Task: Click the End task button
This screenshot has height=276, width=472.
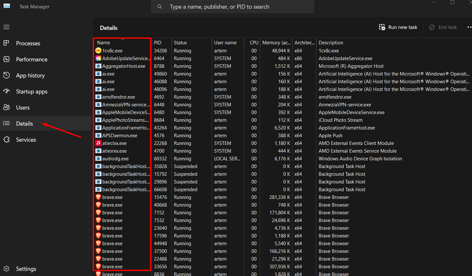Action: pyautogui.click(x=443, y=27)
